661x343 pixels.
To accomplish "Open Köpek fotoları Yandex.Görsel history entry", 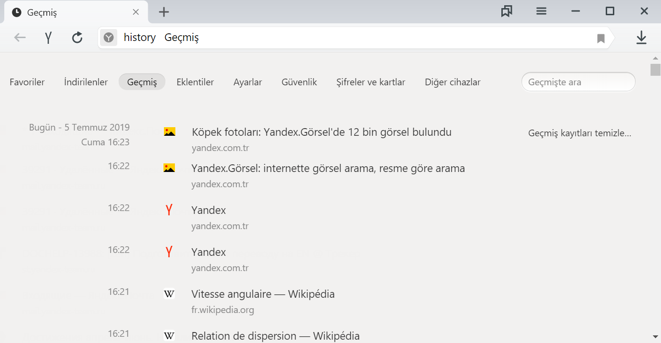I will 322,132.
